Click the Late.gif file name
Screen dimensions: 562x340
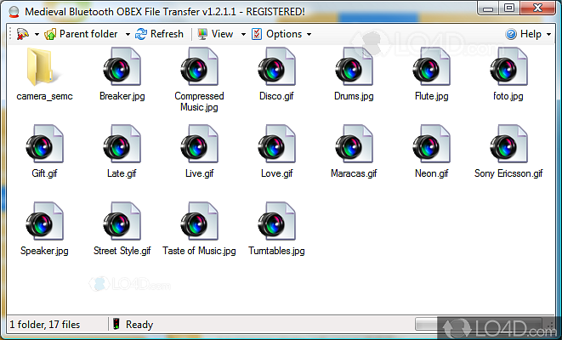122,173
